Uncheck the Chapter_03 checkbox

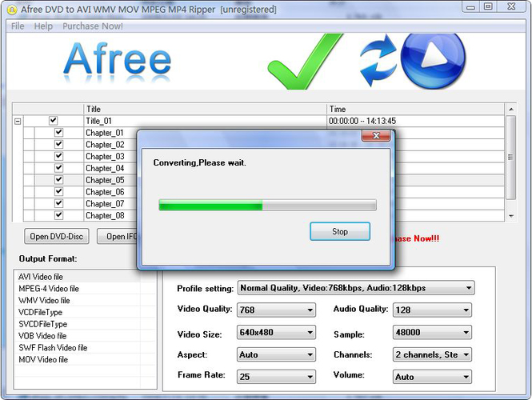pos(58,156)
